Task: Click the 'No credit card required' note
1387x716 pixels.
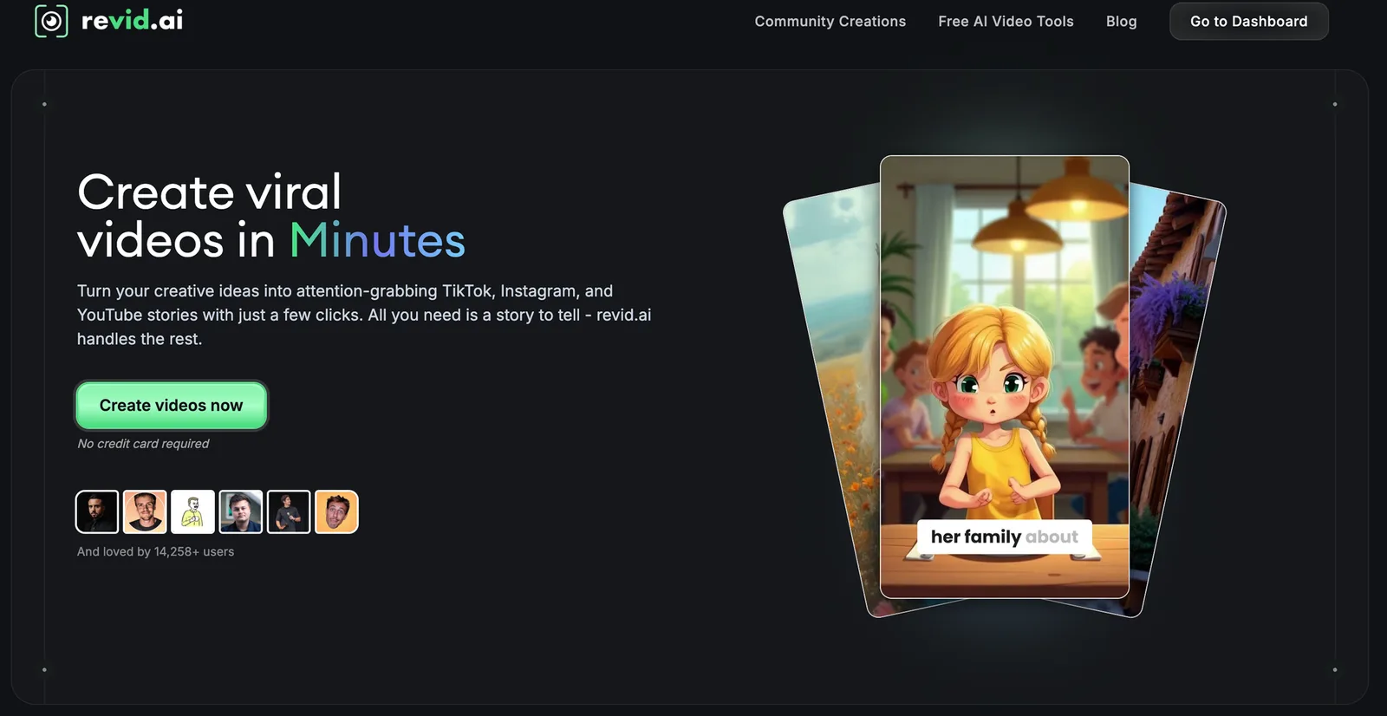Action: coord(143,444)
